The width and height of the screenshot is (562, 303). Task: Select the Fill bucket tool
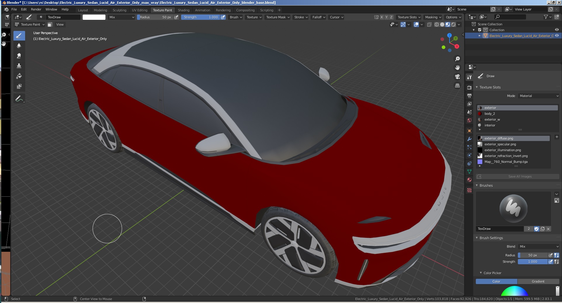point(19,76)
